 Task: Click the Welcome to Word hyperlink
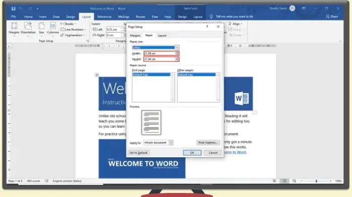(235, 152)
